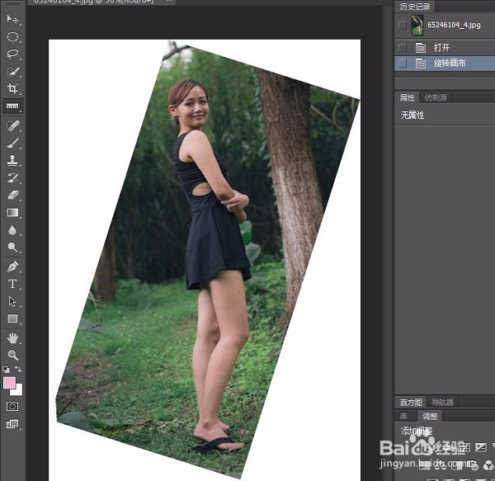
Task: Select the Lasso tool
Action: tap(12, 54)
